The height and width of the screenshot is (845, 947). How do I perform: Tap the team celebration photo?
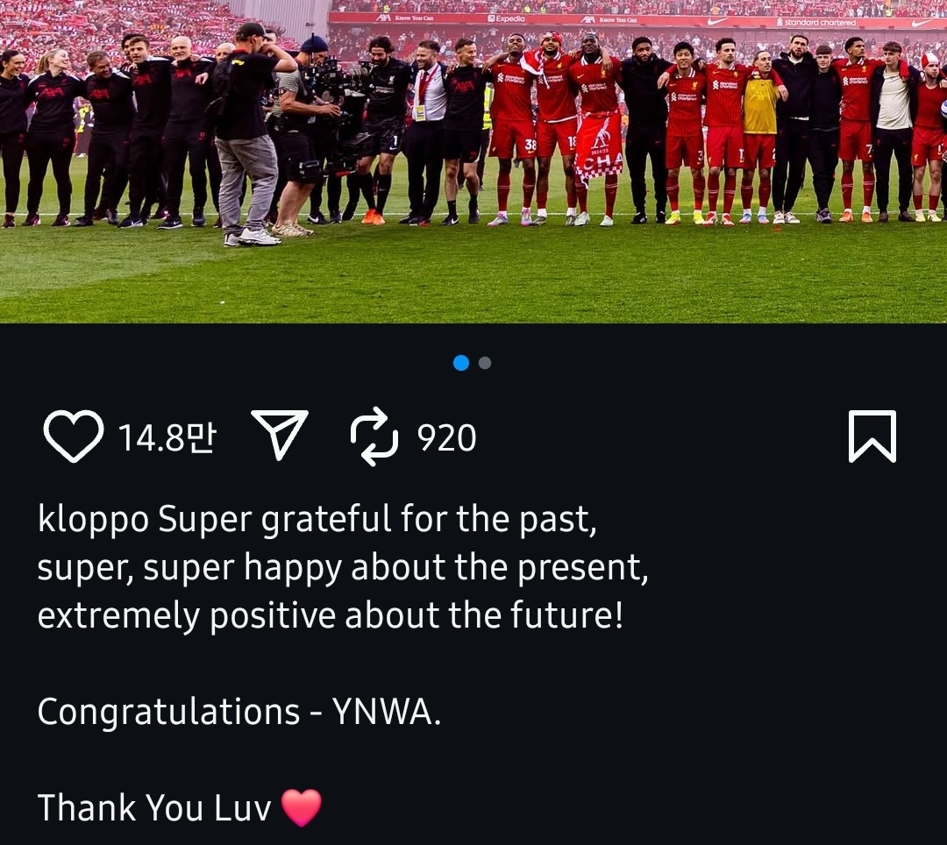pos(473,161)
